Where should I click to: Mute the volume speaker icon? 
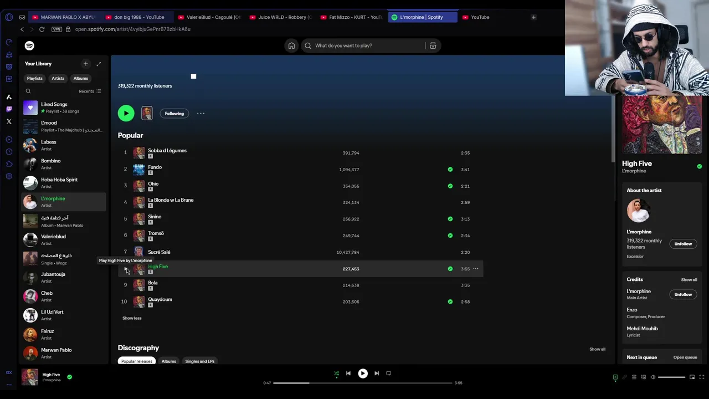[x=653, y=377]
